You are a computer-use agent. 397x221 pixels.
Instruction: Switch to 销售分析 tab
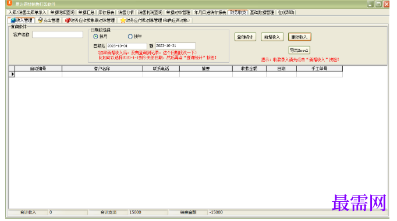coord(126,12)
